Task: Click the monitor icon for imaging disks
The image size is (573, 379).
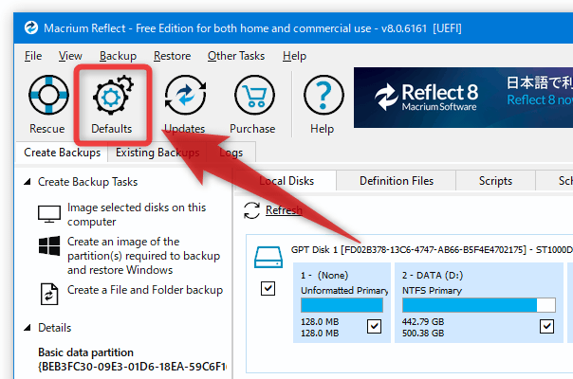Action: tap(49, 214)
